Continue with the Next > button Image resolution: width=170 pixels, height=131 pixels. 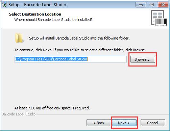coord(124,123)
